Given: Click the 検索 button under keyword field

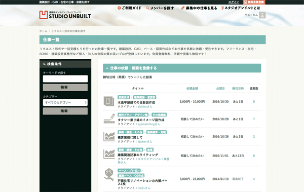Looking at the screenshot, I should click(65, 87).
